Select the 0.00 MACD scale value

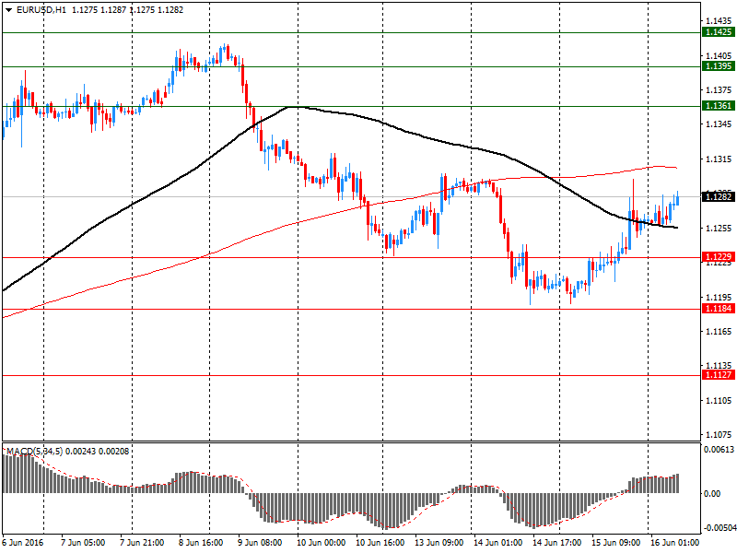712,493
